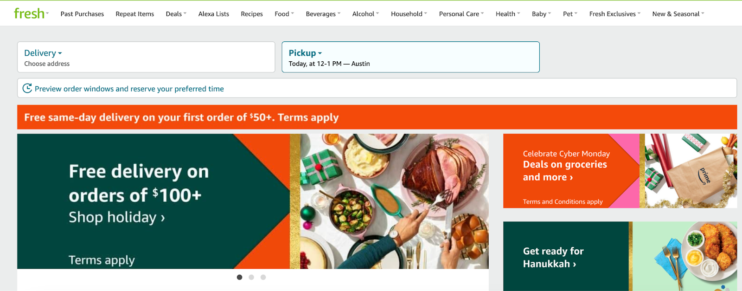Click the clock icon beside Preview order windows
Image resolution: width=742 pixels, height=291 pixels.
pos(27,88)
